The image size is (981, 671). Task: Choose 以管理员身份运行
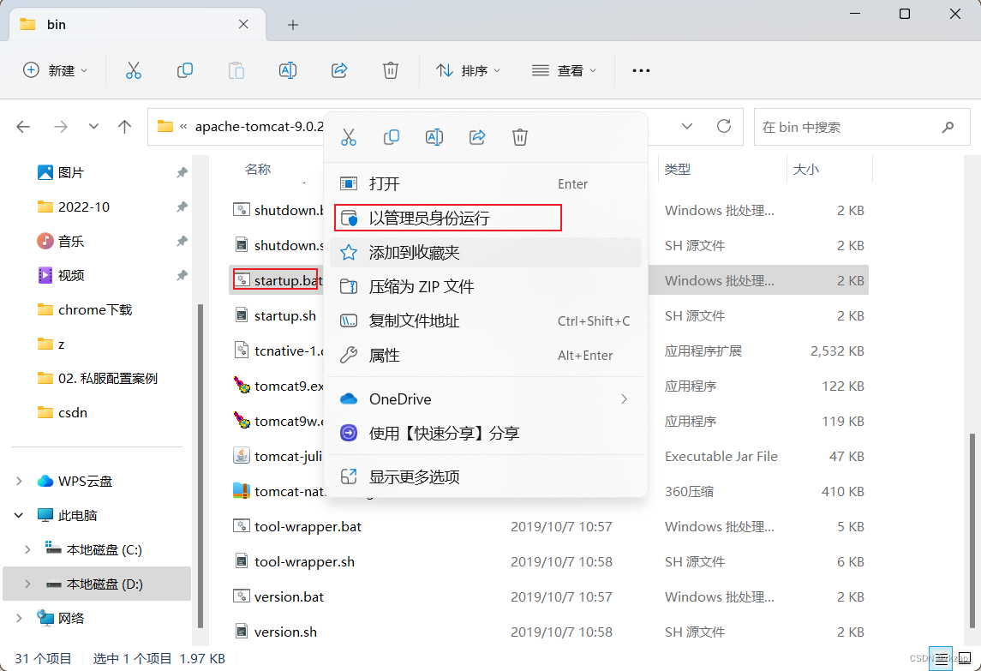[x=486, y=218]
